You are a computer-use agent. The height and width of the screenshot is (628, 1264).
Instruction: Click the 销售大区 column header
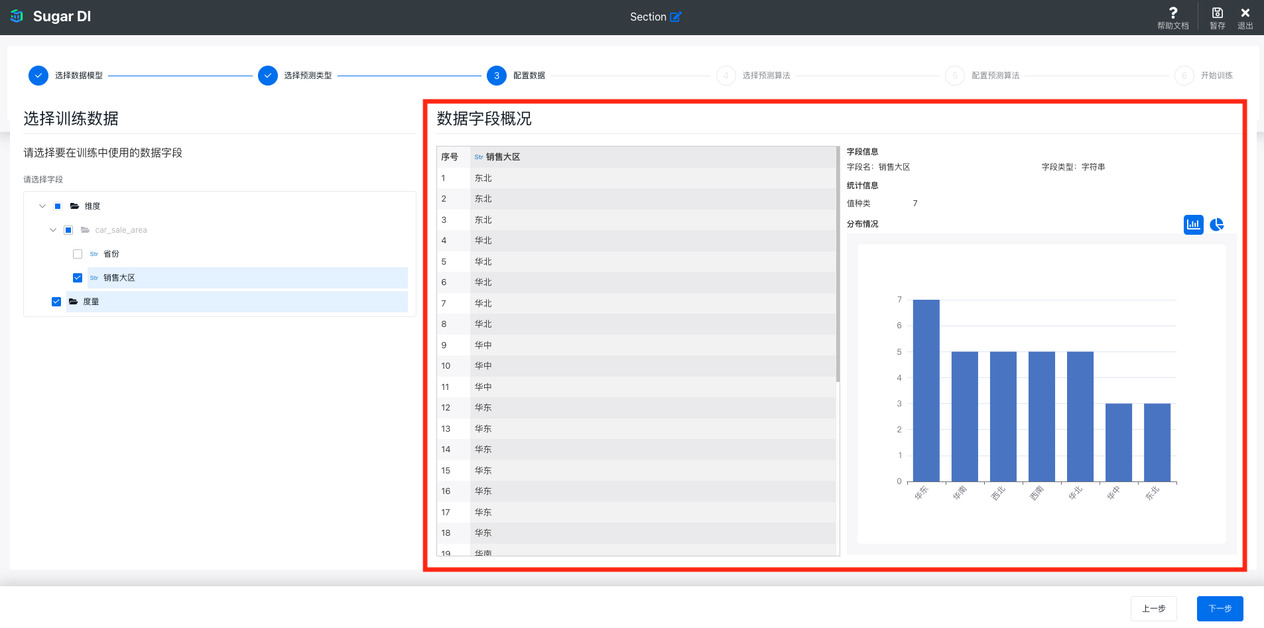tap(653, 157)
